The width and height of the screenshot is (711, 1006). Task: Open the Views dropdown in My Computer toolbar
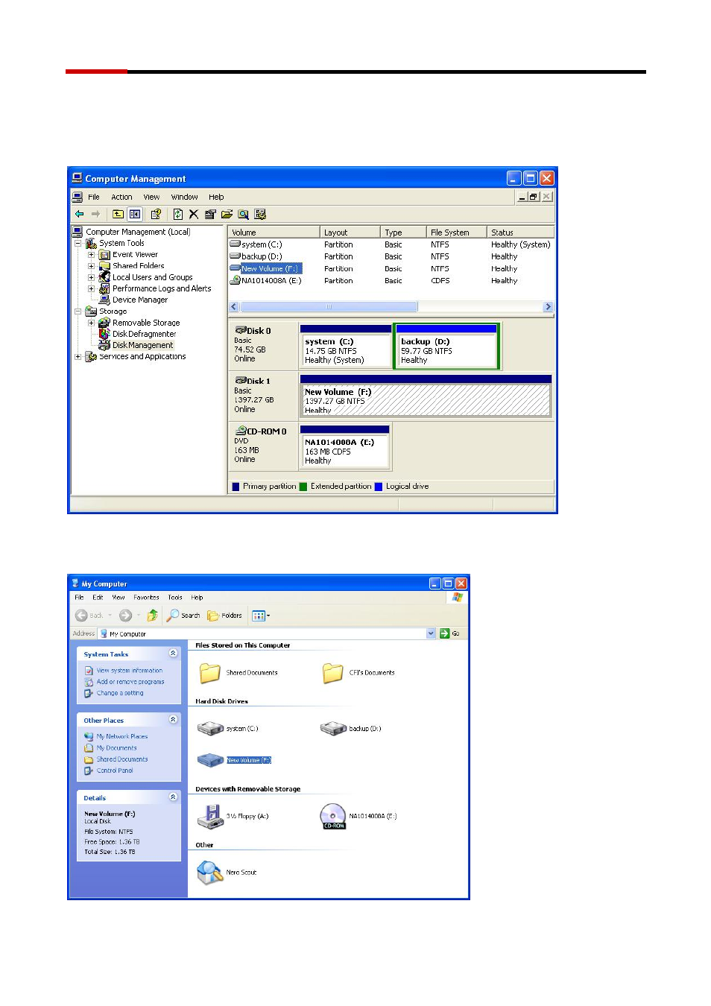[261, 616]
